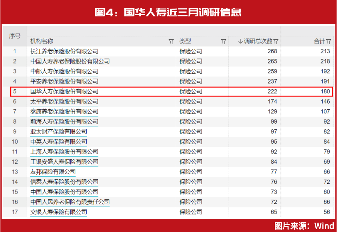Viewport: 337px width, 232px height.
Task: Select total 60 cell
Action: [327, 192]
